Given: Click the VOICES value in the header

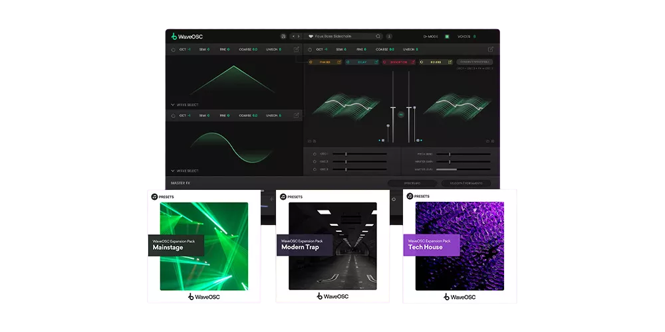Looking at the screenshot, I should pos(474,37).
